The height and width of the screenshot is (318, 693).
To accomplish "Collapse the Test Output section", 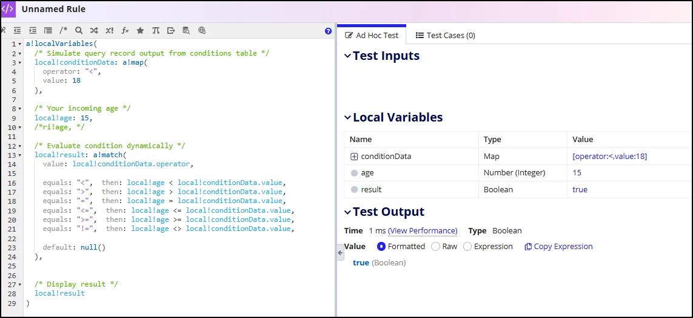I will click(x=348, y=212).
